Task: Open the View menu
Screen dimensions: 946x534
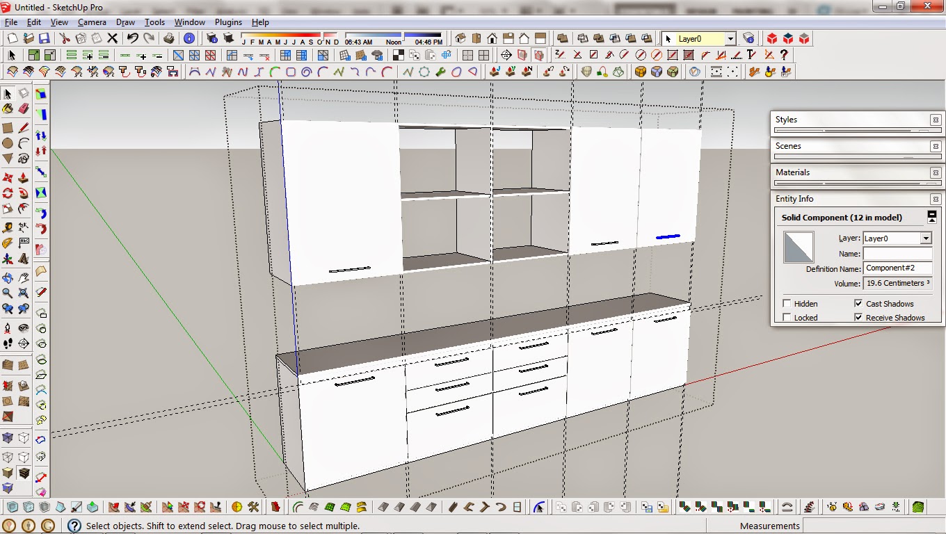Action: (x=59, y=22)
